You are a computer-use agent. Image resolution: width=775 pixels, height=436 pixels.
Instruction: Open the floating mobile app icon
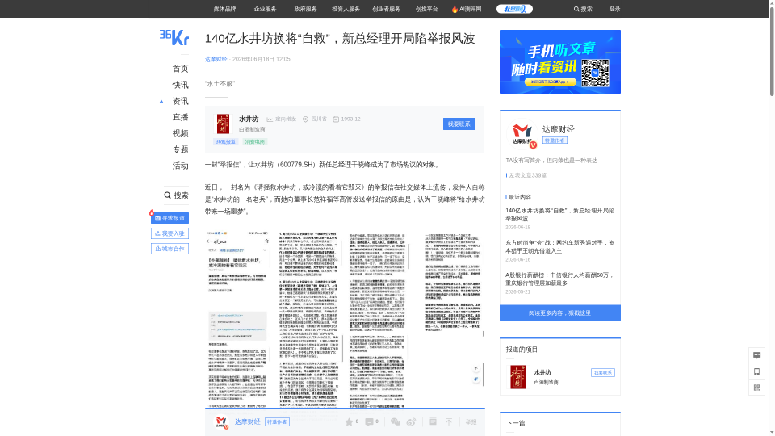point(756,371)
